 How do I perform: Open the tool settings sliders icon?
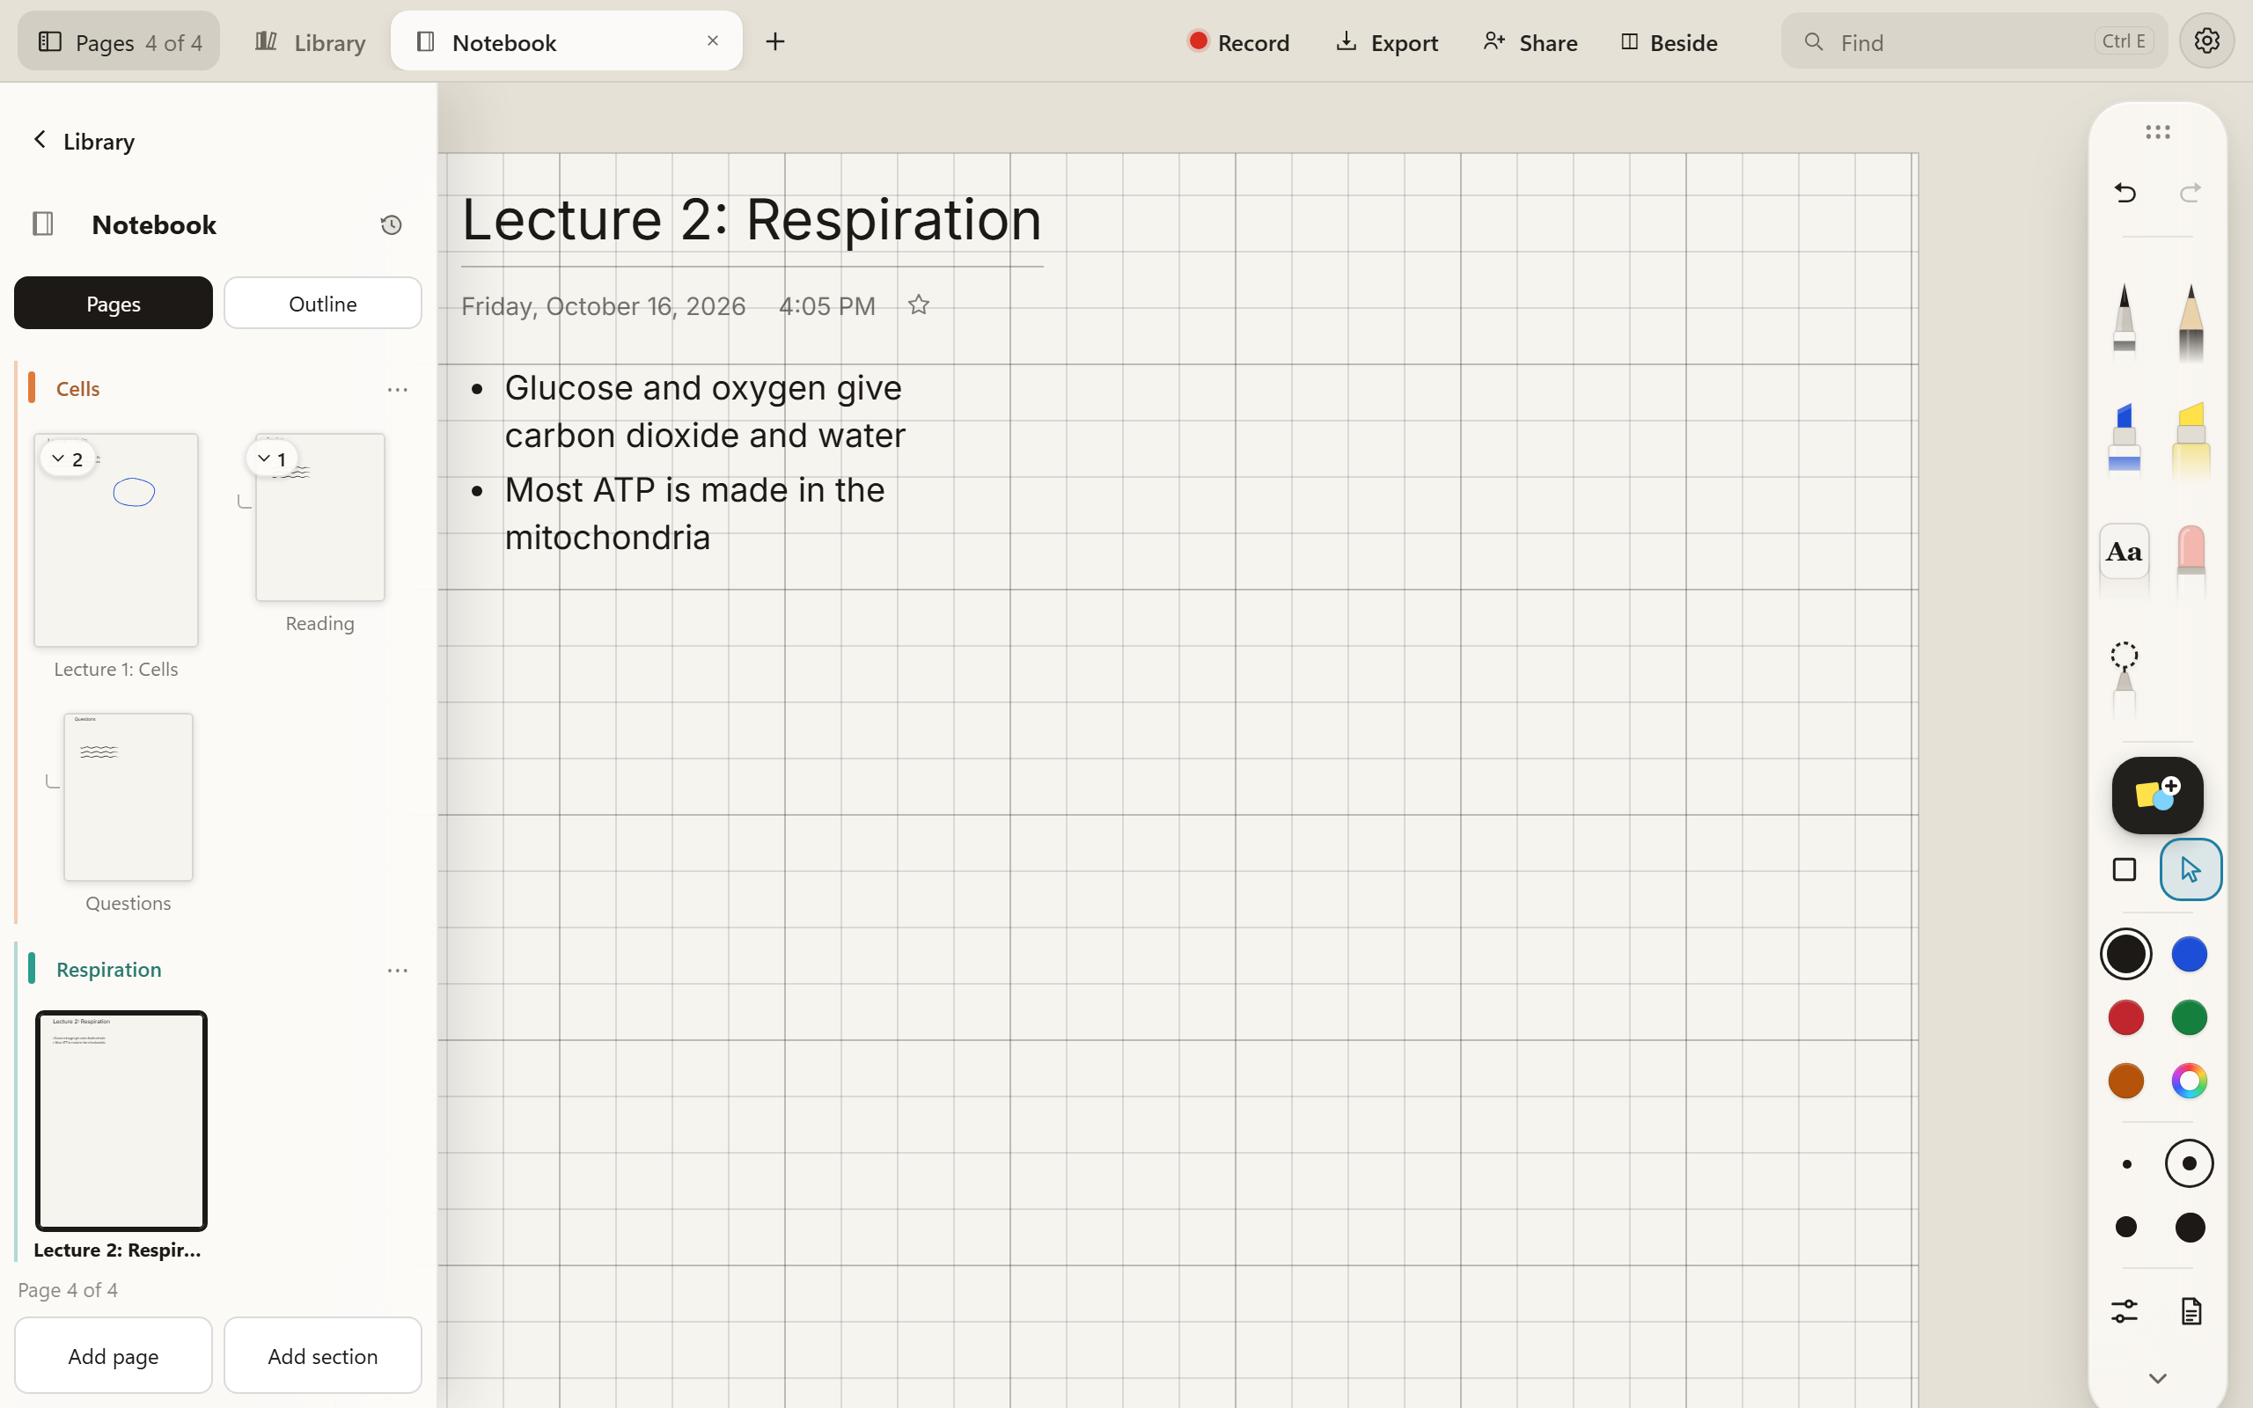pos(2124,1311)
